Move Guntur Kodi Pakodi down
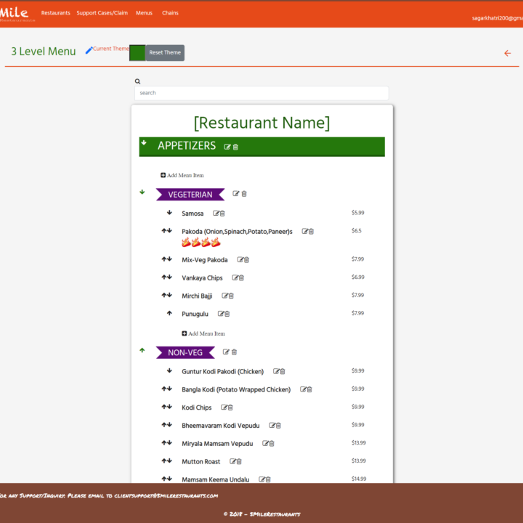This screenshot has height=523, width=523. (169, 370)
